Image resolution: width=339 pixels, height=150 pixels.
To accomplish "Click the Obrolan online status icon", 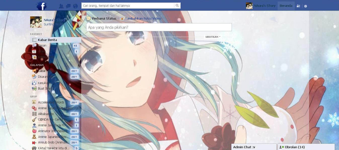I will 282,147.
